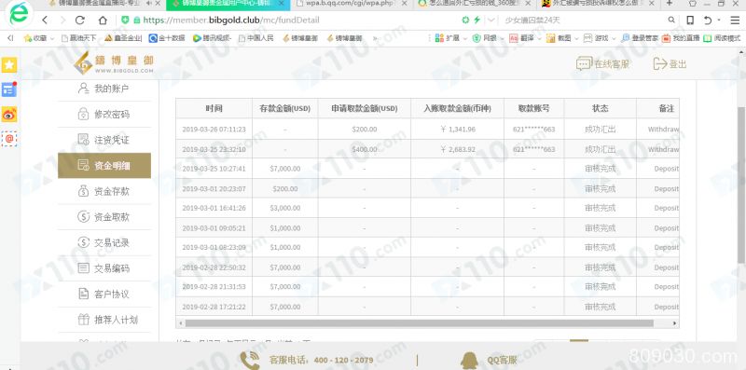Viewport: 746px width, 370px height.
Task: Open the blue news feed sidebar icon
Action: point(9,89)
